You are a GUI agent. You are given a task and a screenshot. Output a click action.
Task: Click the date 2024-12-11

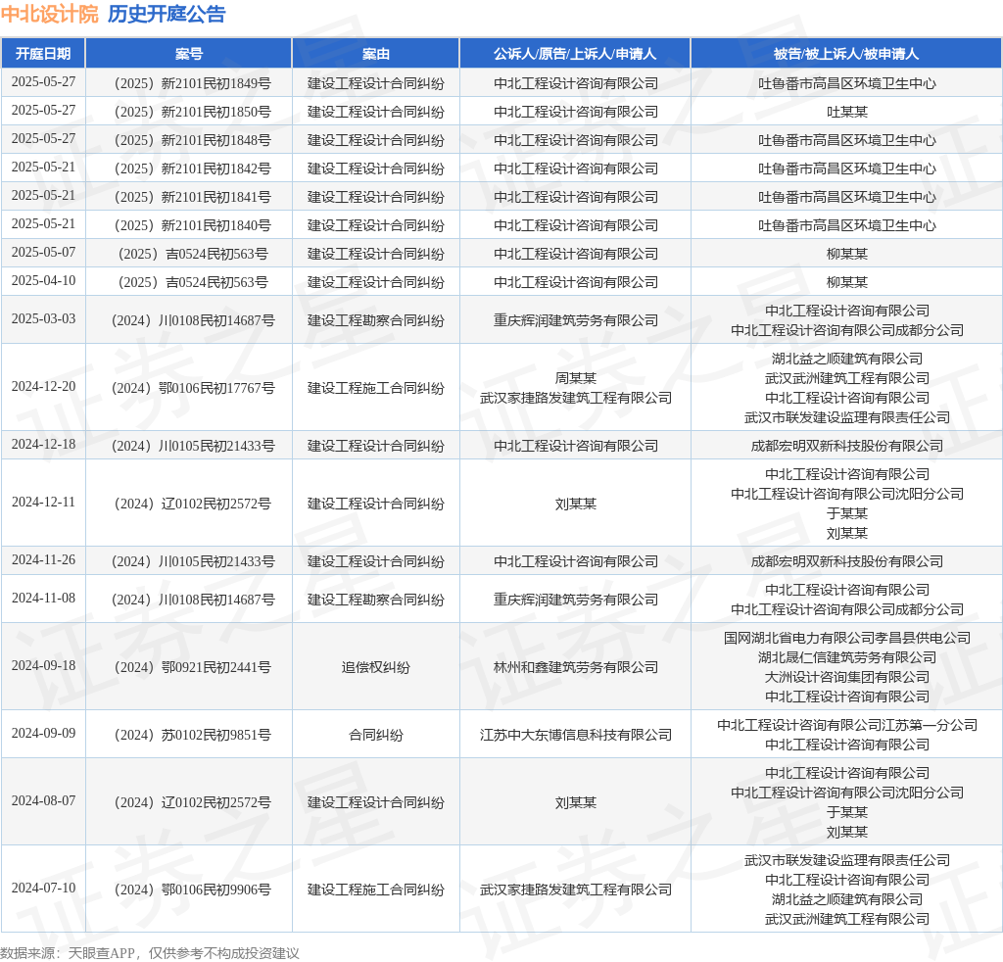click(43, 503)
